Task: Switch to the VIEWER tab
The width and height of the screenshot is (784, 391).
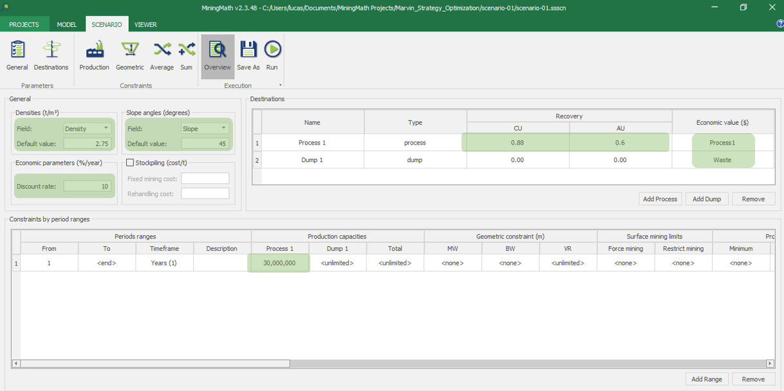Action: tap(145, 24)
